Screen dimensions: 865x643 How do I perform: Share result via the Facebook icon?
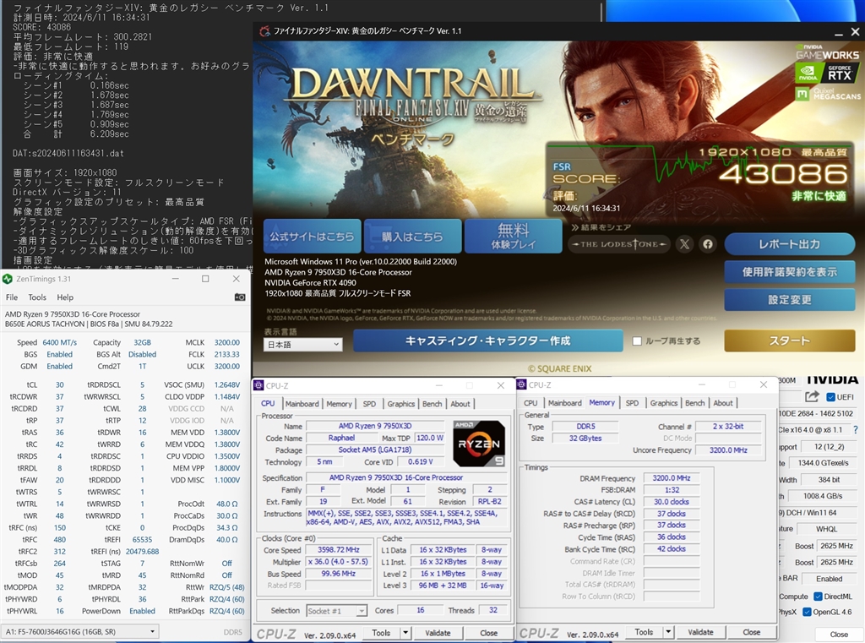click(x=708, y=244)
